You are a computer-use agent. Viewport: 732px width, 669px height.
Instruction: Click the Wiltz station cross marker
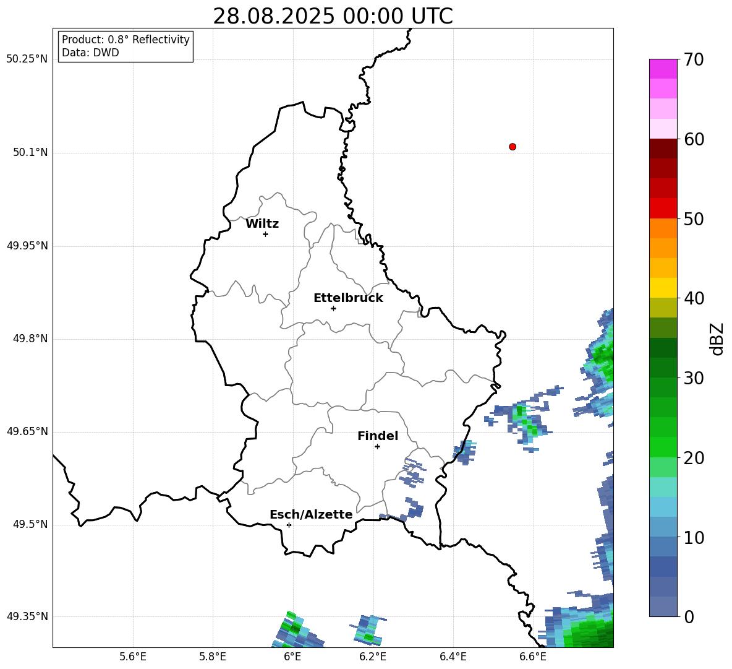(x=265, y=234)
